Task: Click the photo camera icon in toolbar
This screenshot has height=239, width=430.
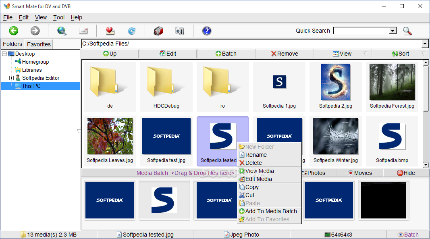Action: [180, 31]
